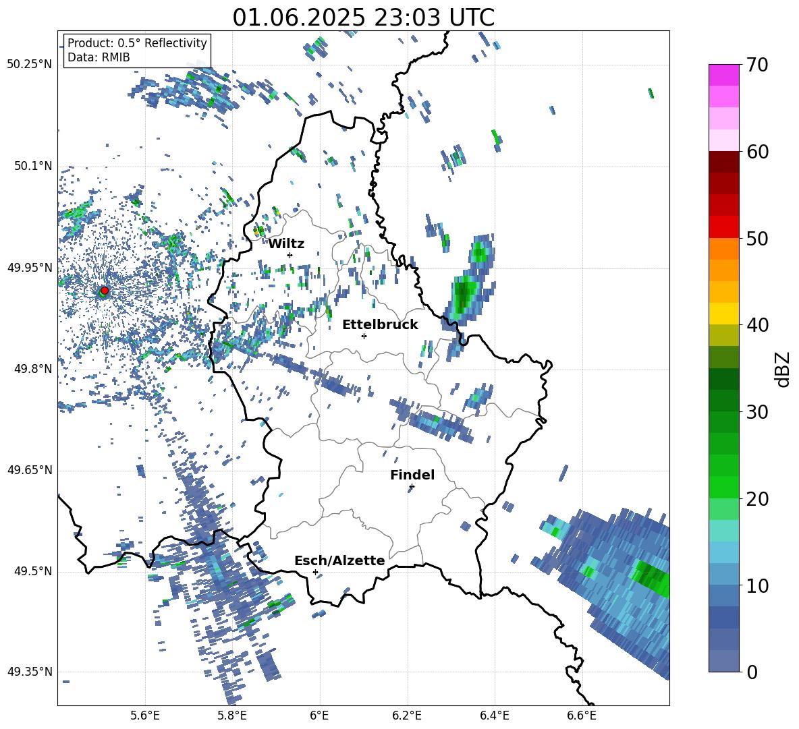Click the green core in the southeast rain area
This screenshot has height=729, width=799.
pyautogui.click(x=651, y=577)
